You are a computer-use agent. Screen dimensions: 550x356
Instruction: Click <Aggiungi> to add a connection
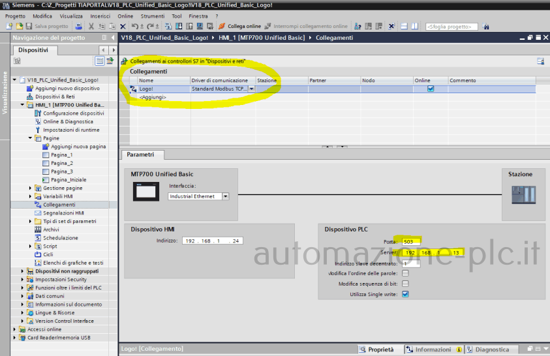point(153,97)
